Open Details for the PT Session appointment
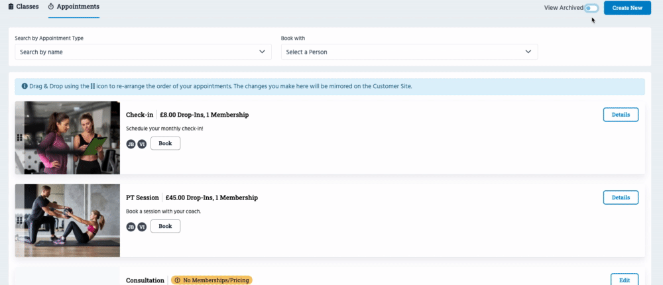The height and width of the screenshot is (285, 663). coord(621,198)
